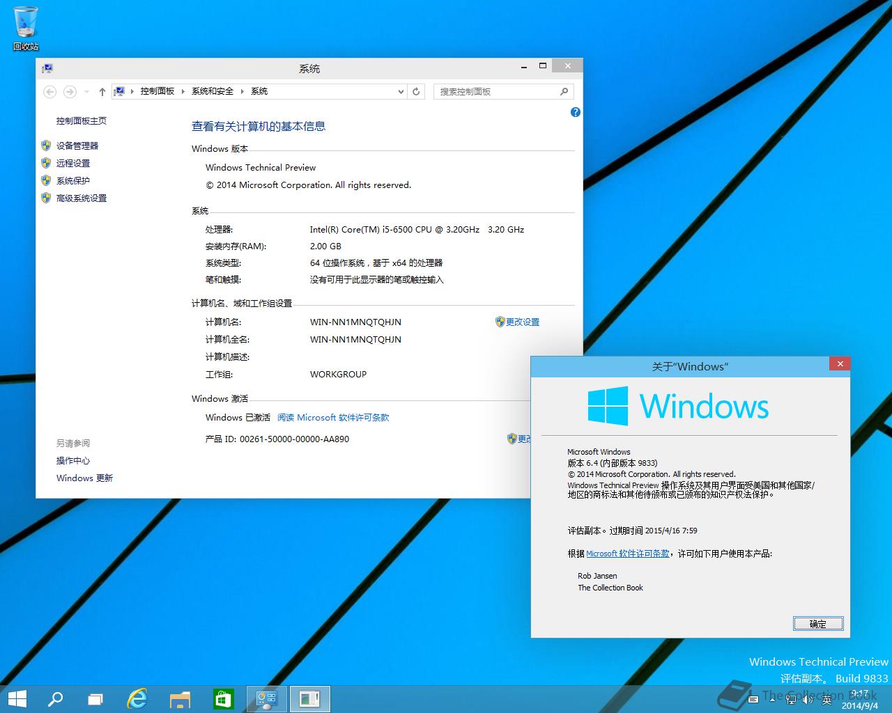This screenshot has height=713, width=892.
Task: Open the Recycle Bin desktop icon
Action: tap(26, 28)
